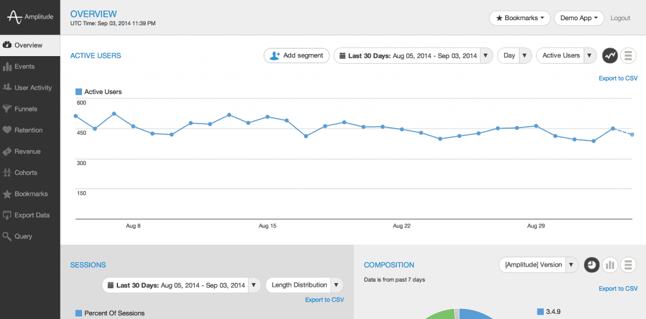Viewport: 646px width, 319px height.
Task: Click the Amplitude logo icon
Action: (x=15, y=17)
